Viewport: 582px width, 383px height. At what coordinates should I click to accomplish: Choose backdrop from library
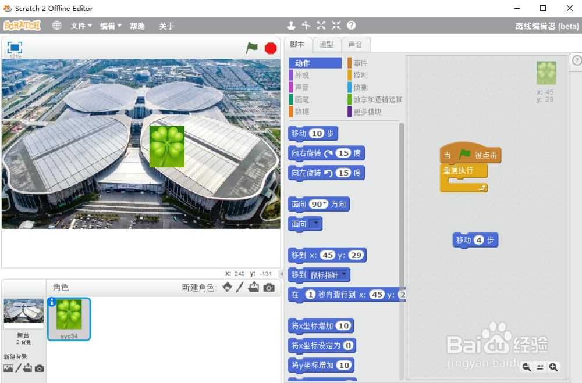point(8,368)
